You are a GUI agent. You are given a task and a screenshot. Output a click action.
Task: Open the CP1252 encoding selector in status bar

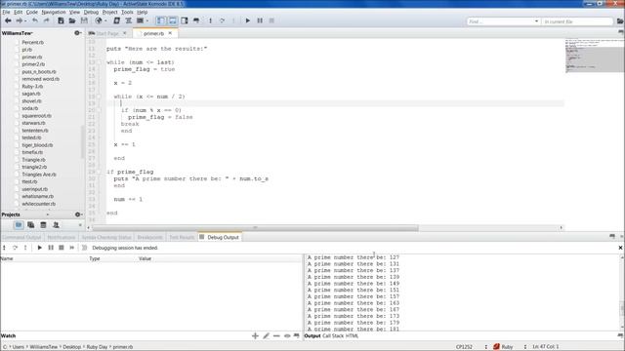[x=464, y=347]
